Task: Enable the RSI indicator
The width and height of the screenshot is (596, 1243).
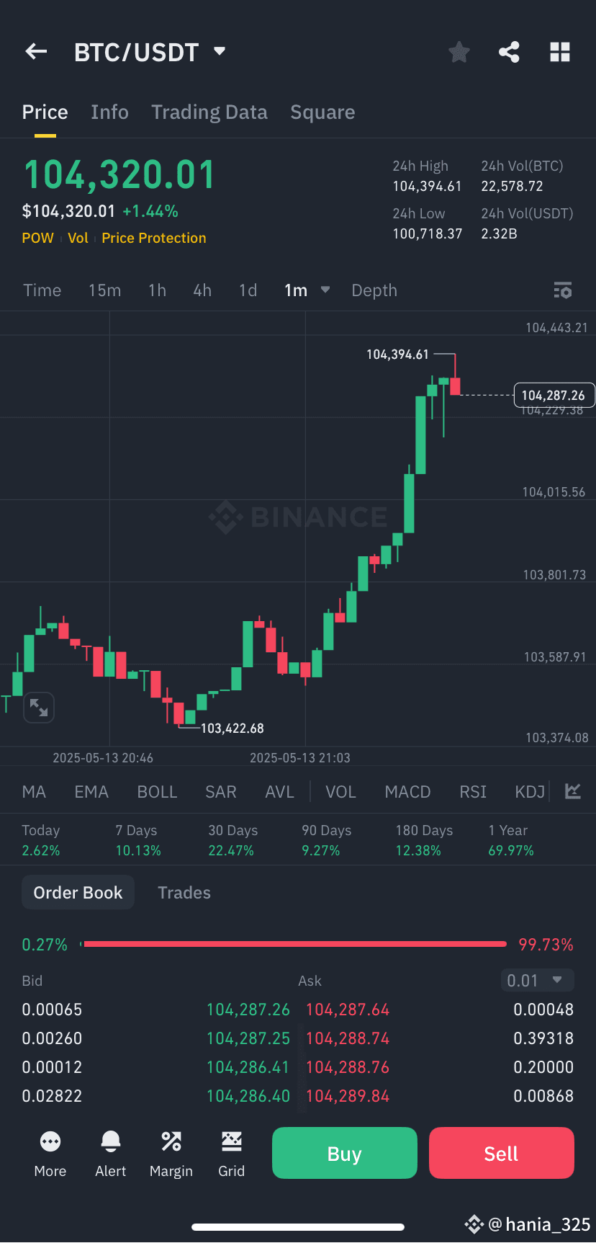Action: (x=473, y=791)
